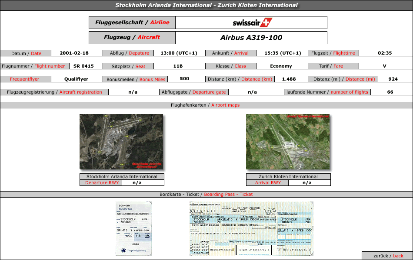Open the Swissair flight coupon ticket image
This screenshot has width=413, height=260.
[x=251, y=228]
